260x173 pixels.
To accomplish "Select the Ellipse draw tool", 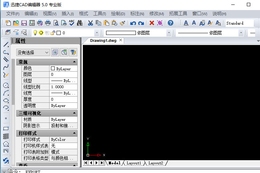I will (x=6, y=100).
